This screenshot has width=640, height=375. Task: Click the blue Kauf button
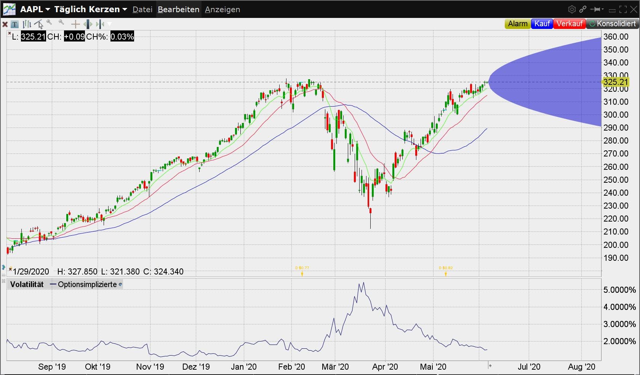542,24
